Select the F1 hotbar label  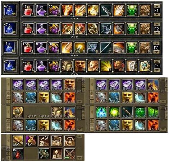157,10
